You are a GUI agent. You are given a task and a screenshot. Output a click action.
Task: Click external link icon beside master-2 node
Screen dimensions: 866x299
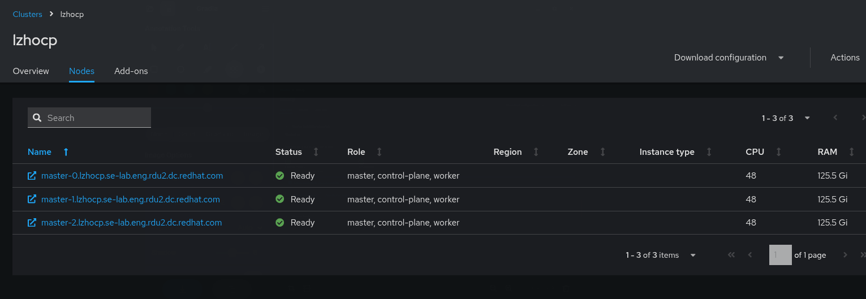click(32, 223)
